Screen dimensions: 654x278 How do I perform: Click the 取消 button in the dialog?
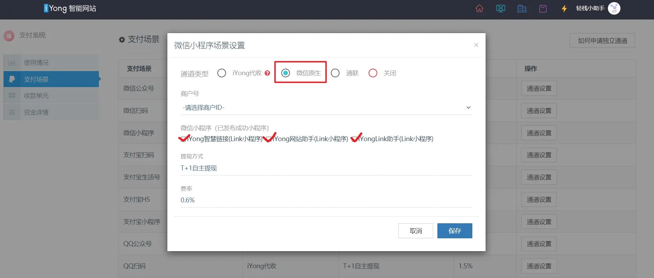tap(415, 231)
